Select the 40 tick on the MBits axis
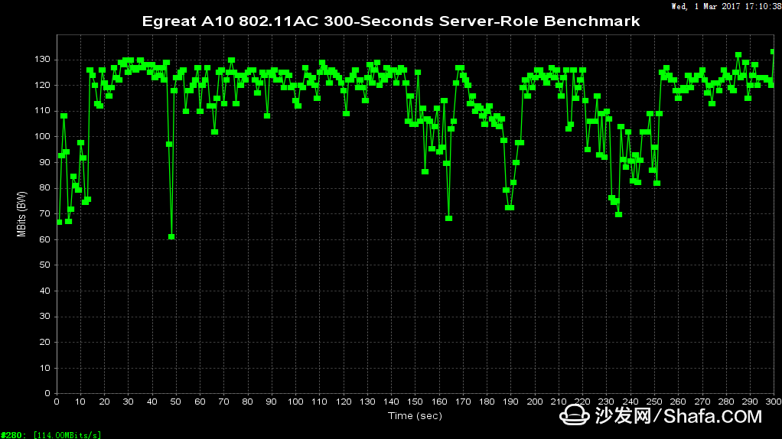The width and height of the screenshot is (782, 439). point(45,291)
